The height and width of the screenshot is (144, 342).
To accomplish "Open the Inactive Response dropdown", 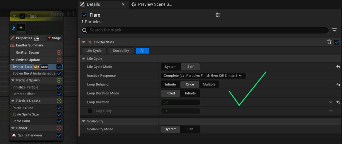I will point(203,75).
